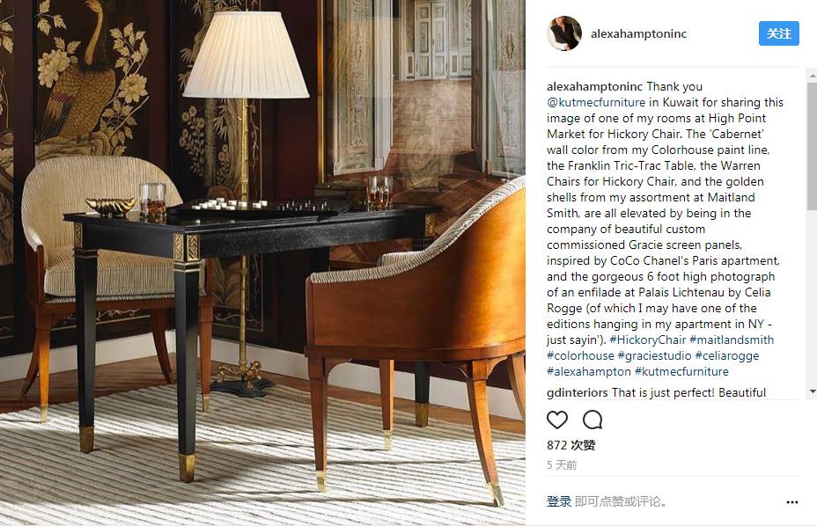Open the #alexahampton hashtag
817x526 pixels.
click(x=589, y=372)
